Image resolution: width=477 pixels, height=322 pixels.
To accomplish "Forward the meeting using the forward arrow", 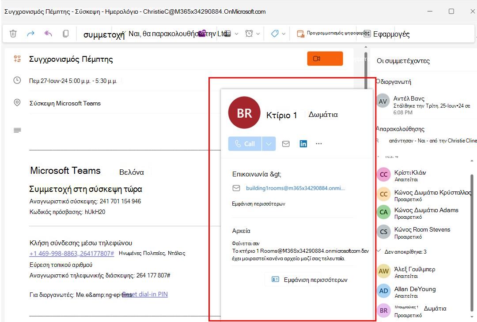I will (31, 34).
